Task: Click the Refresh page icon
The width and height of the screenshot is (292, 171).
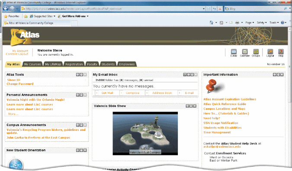Action: [214, 9]
